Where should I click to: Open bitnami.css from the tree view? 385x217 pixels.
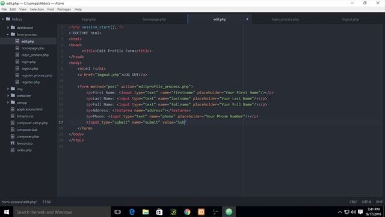click(x=25, y=116)
